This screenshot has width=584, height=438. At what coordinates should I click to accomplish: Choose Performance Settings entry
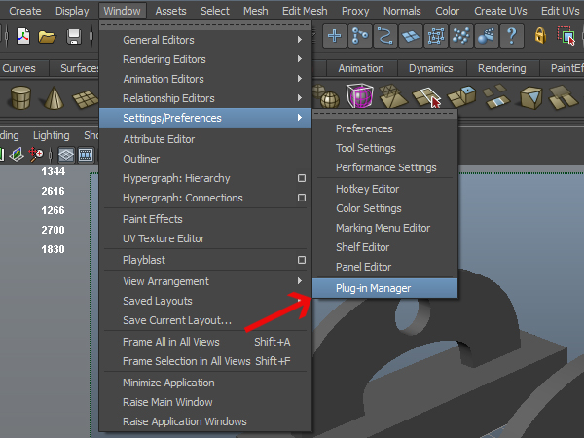(x=384, y=167)
